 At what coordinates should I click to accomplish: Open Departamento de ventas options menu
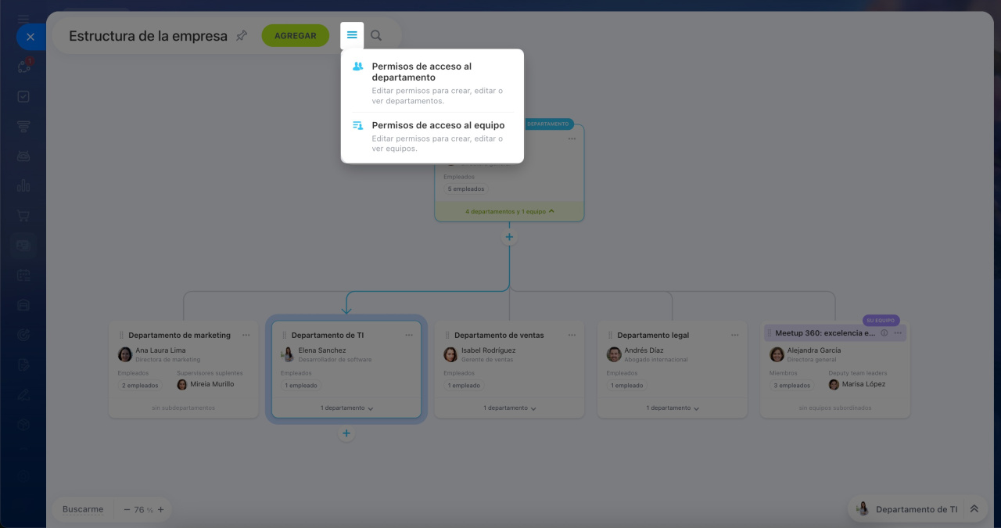(572, 335)
